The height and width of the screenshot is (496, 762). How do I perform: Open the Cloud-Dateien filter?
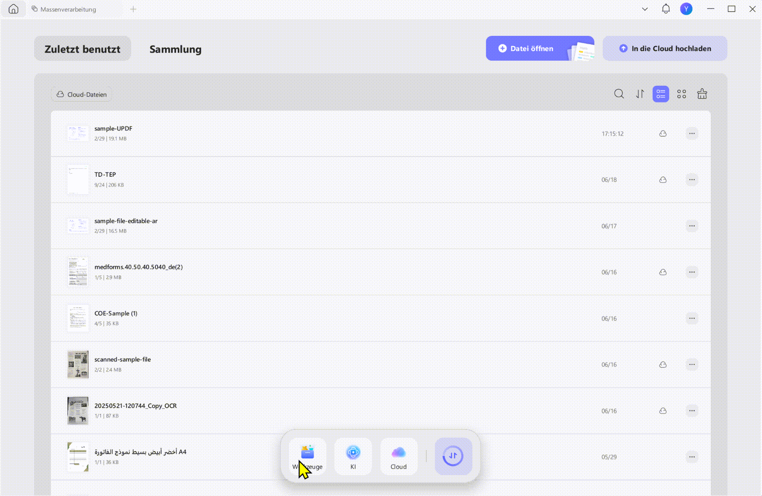pos(82,94)
